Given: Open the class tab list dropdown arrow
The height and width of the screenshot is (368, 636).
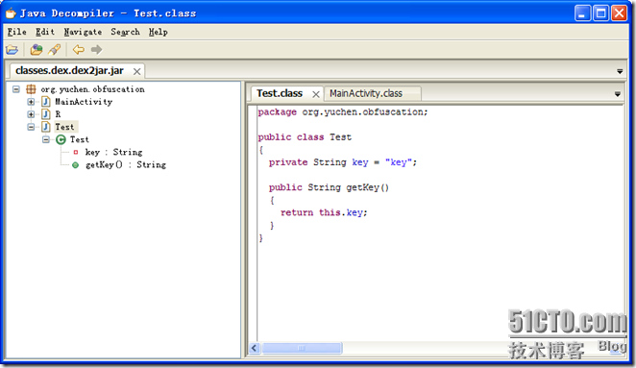Looking at the screenshot, I should [x=618, y=94].
